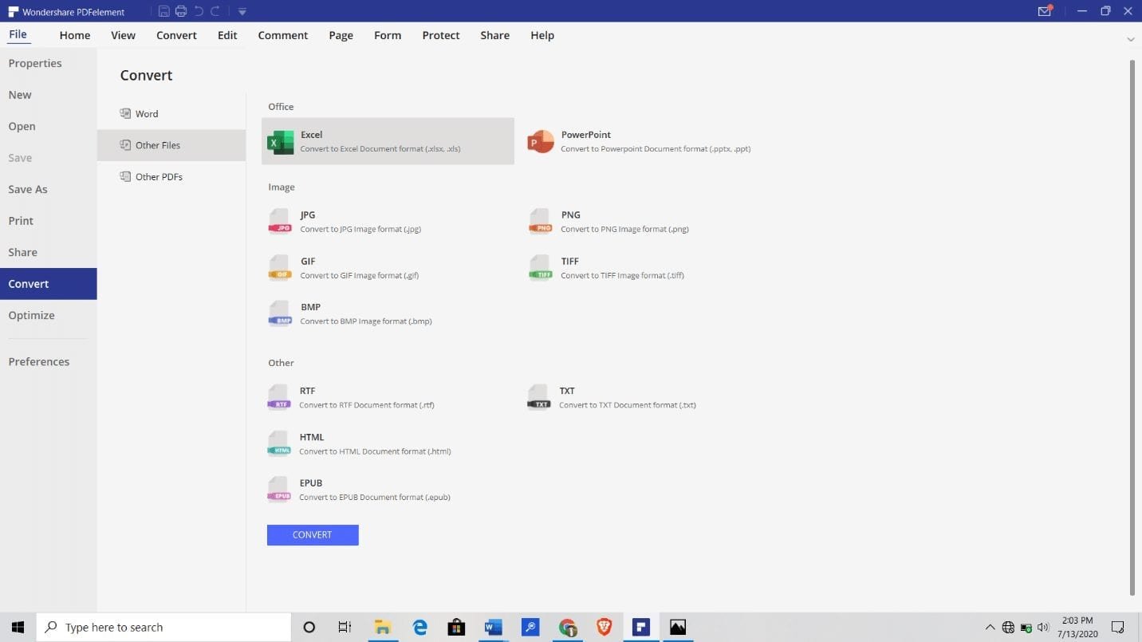1142x642 pixels.
Task: Click the mail notification icon in title bar
Action: [1044, 11]
